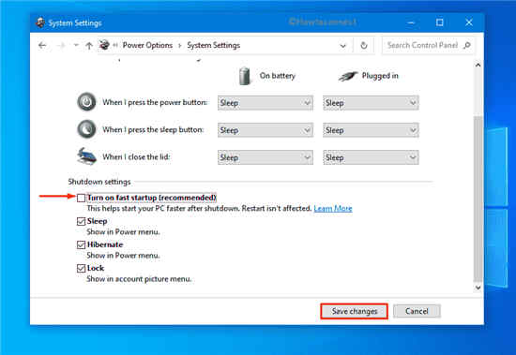Viewport: 516px width, 355px height.
Task: Click the forward navigation arrow
Action: [x=61, y=45]
